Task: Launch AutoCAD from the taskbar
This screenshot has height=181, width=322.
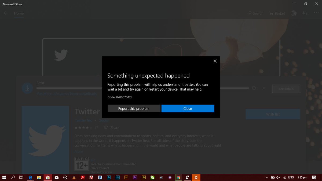Action: [92, 177]
